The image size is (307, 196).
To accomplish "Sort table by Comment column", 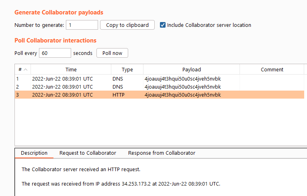I will pyautogui.click(x=272, y=69).
